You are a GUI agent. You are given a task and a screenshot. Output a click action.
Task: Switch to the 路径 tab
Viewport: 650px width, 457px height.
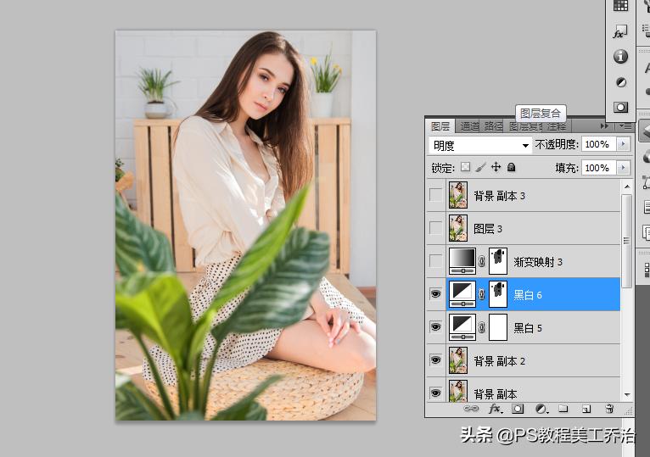493,126
